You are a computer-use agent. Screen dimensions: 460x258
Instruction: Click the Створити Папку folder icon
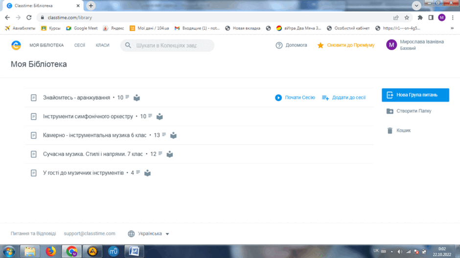pos(390,111)
